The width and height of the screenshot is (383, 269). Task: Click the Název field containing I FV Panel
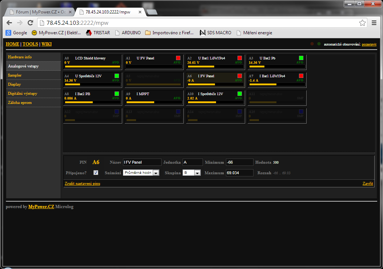click(142, 162)
